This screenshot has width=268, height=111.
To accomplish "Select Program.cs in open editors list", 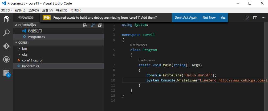I will [x=58, y=37].
